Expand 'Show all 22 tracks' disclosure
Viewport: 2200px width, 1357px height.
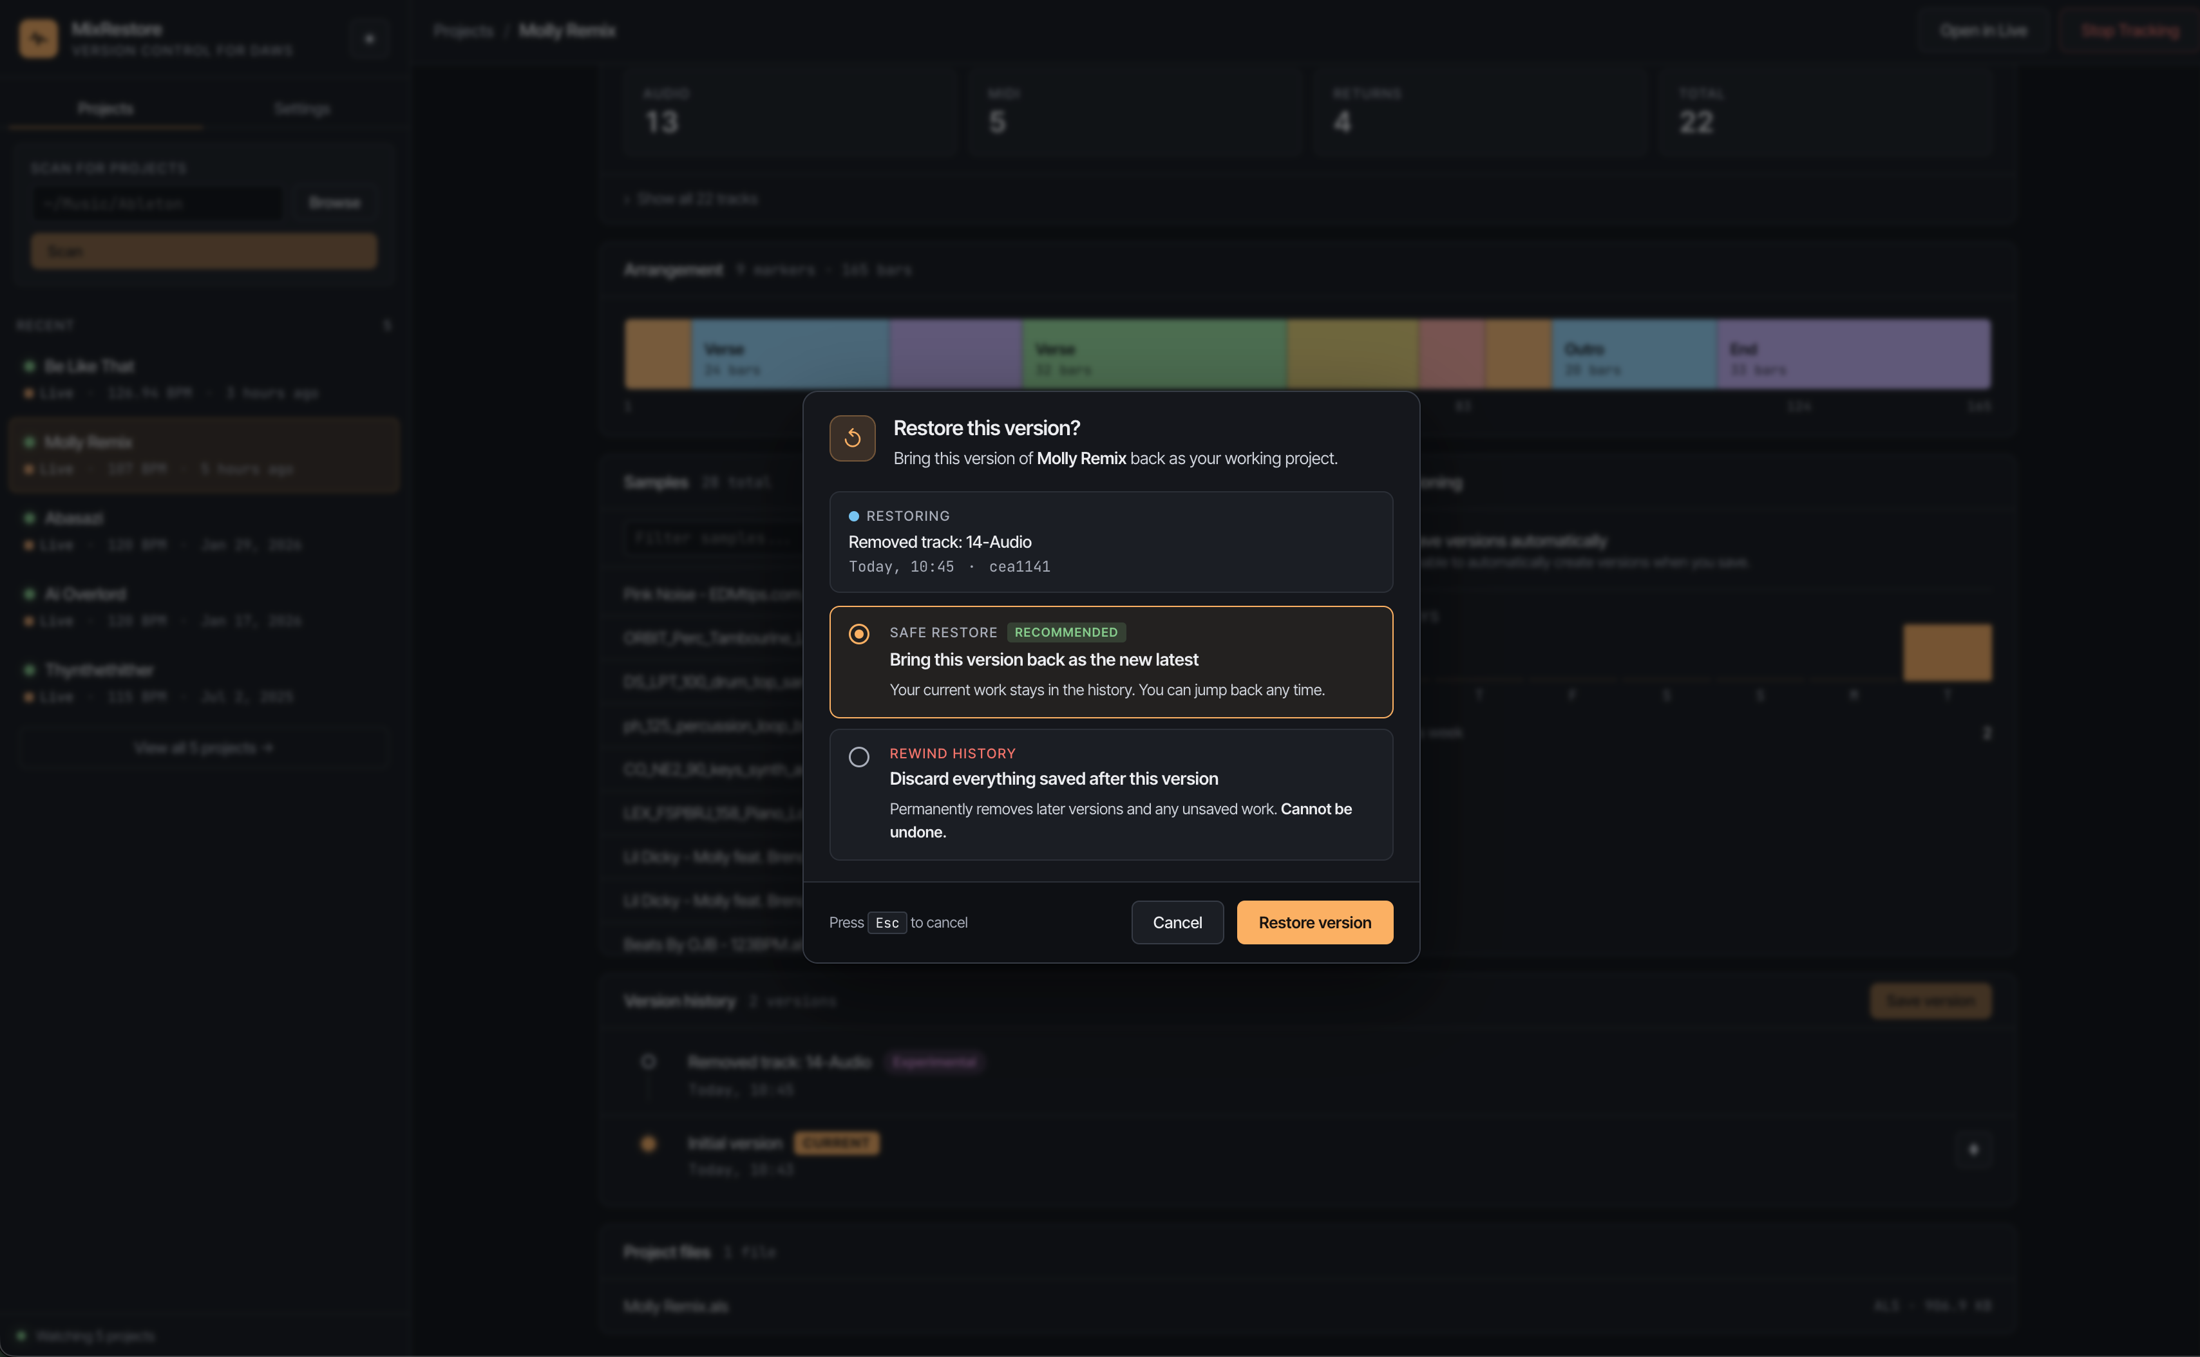point(692,200)
